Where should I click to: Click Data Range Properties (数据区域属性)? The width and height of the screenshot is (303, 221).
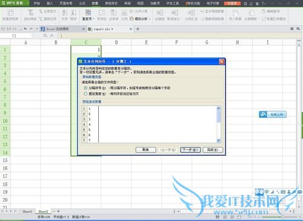tap(274, 19)
